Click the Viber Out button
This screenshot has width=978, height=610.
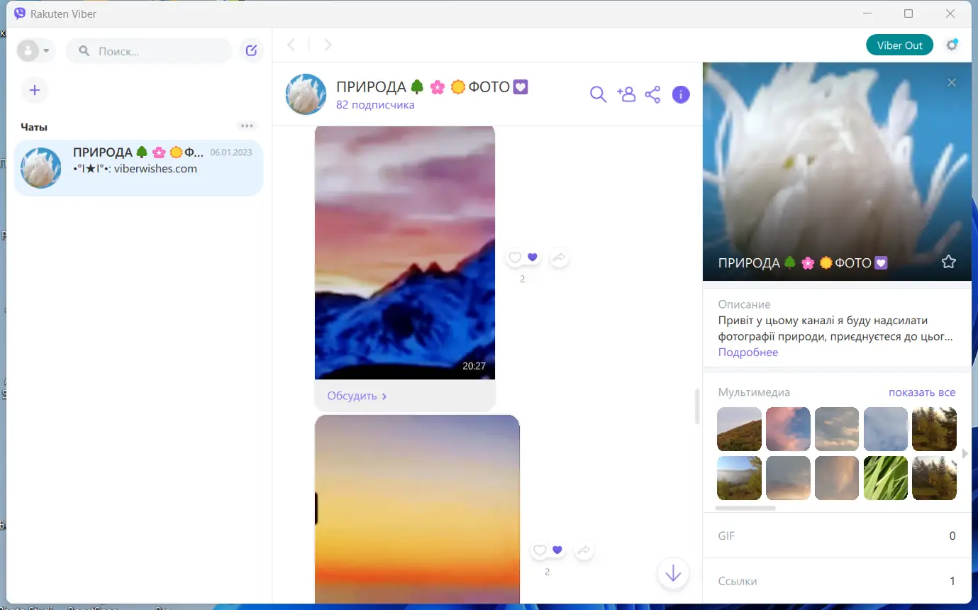pyautogui.click(x=899, y=45)
